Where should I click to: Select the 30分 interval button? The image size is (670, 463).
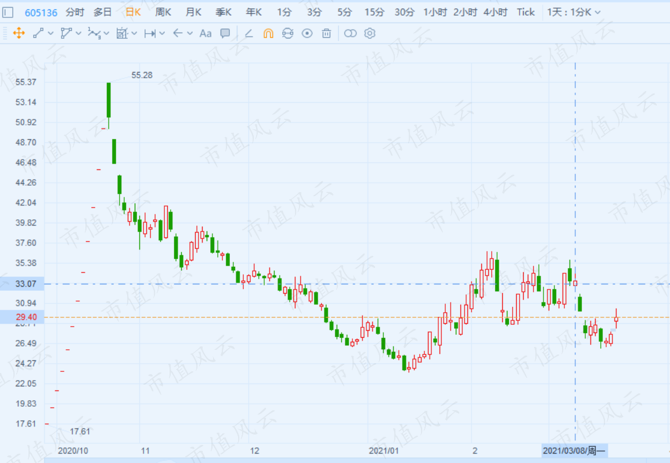404,12
